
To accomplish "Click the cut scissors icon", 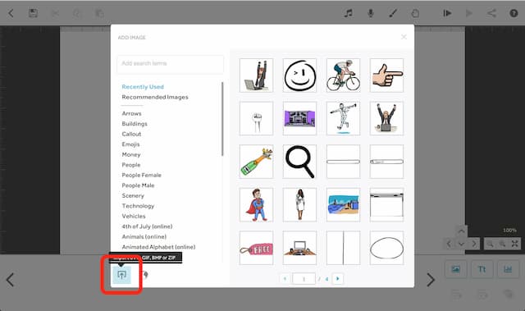I will (55, 13).
